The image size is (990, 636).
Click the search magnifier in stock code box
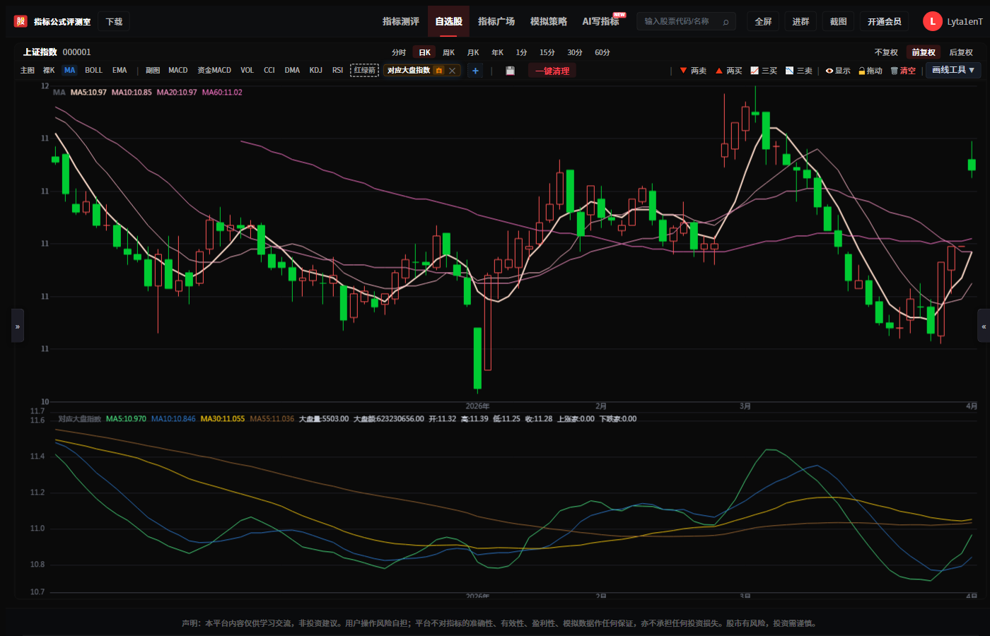726,22
